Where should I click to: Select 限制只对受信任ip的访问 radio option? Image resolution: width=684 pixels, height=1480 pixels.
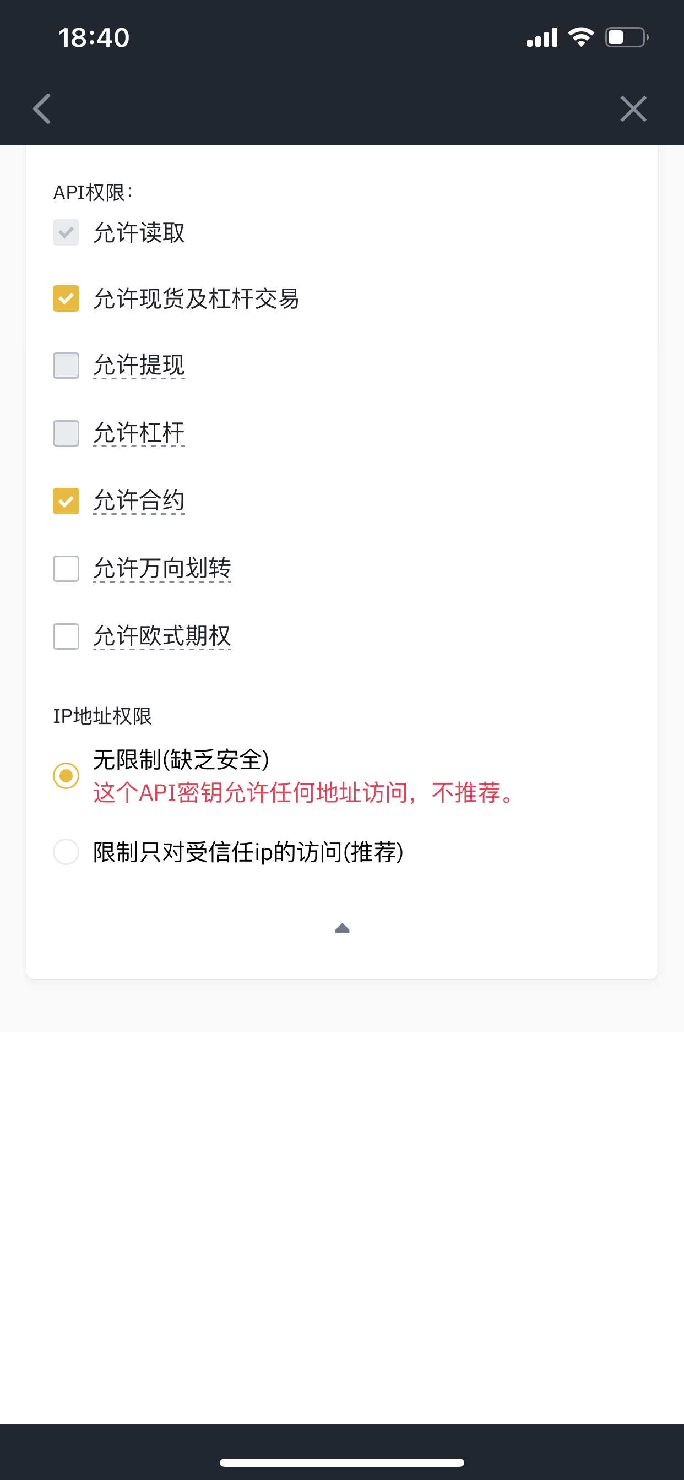coord(66,851)
